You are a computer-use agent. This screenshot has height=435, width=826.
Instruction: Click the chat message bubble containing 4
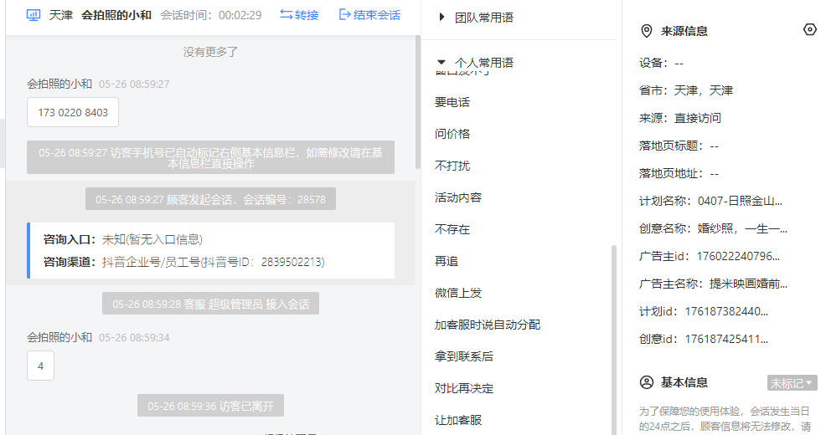click(40, 366)
